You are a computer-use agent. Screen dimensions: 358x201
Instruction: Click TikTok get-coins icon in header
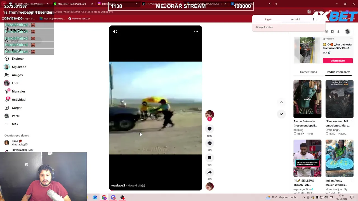pyautogui.click(x=326, y=32)
